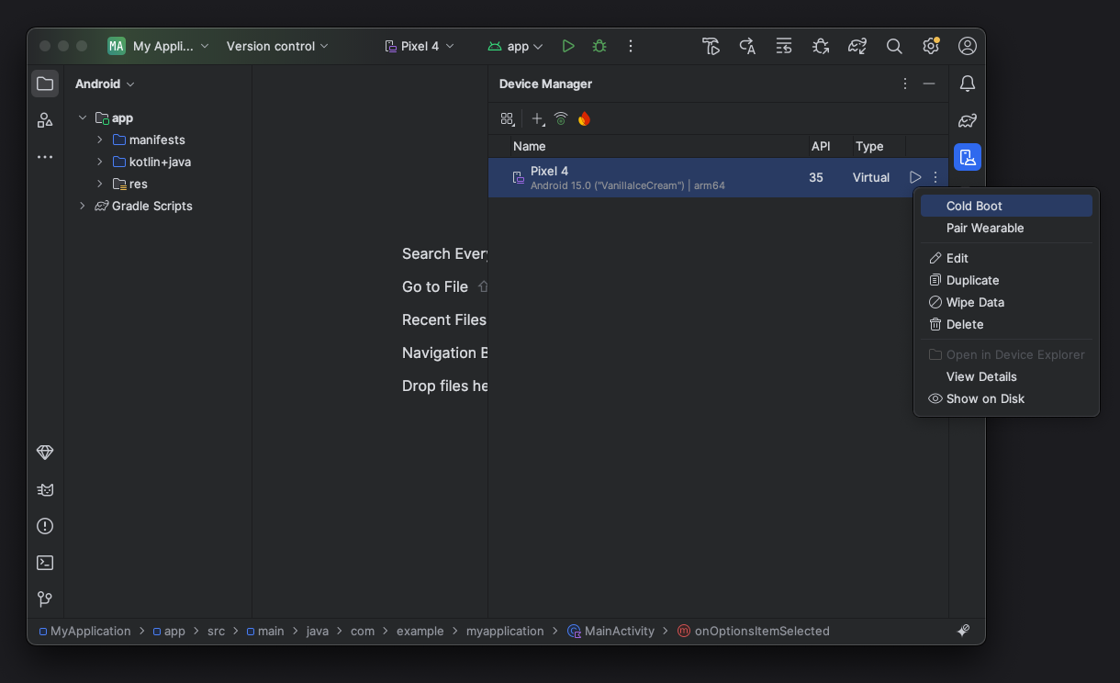Start the Pixel 4 virtual device
Screen dimensions: 1120x683
(x=914, y=177)
